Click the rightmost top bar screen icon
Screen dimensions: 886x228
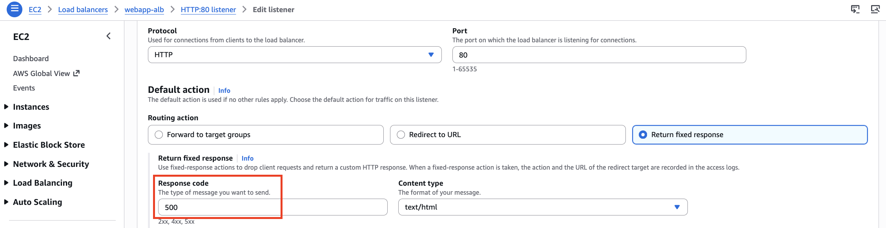point(875,9)
